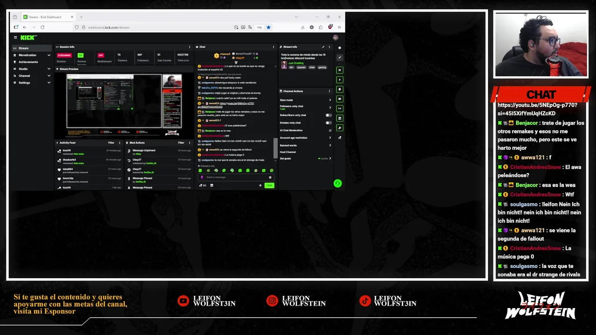Click youtu.be link in chat message

click(x=226, y=105)
